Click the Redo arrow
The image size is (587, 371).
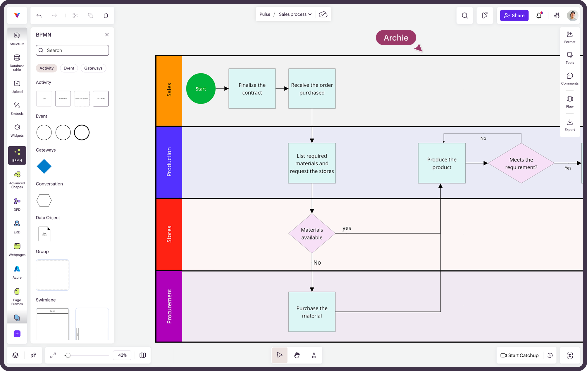click(x=54, y=15)
